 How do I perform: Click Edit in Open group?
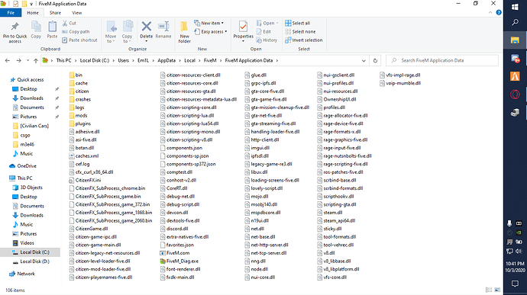[263, 31]
